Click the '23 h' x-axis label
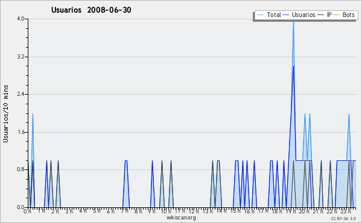 pyautogui.click(x=346, y=212)
